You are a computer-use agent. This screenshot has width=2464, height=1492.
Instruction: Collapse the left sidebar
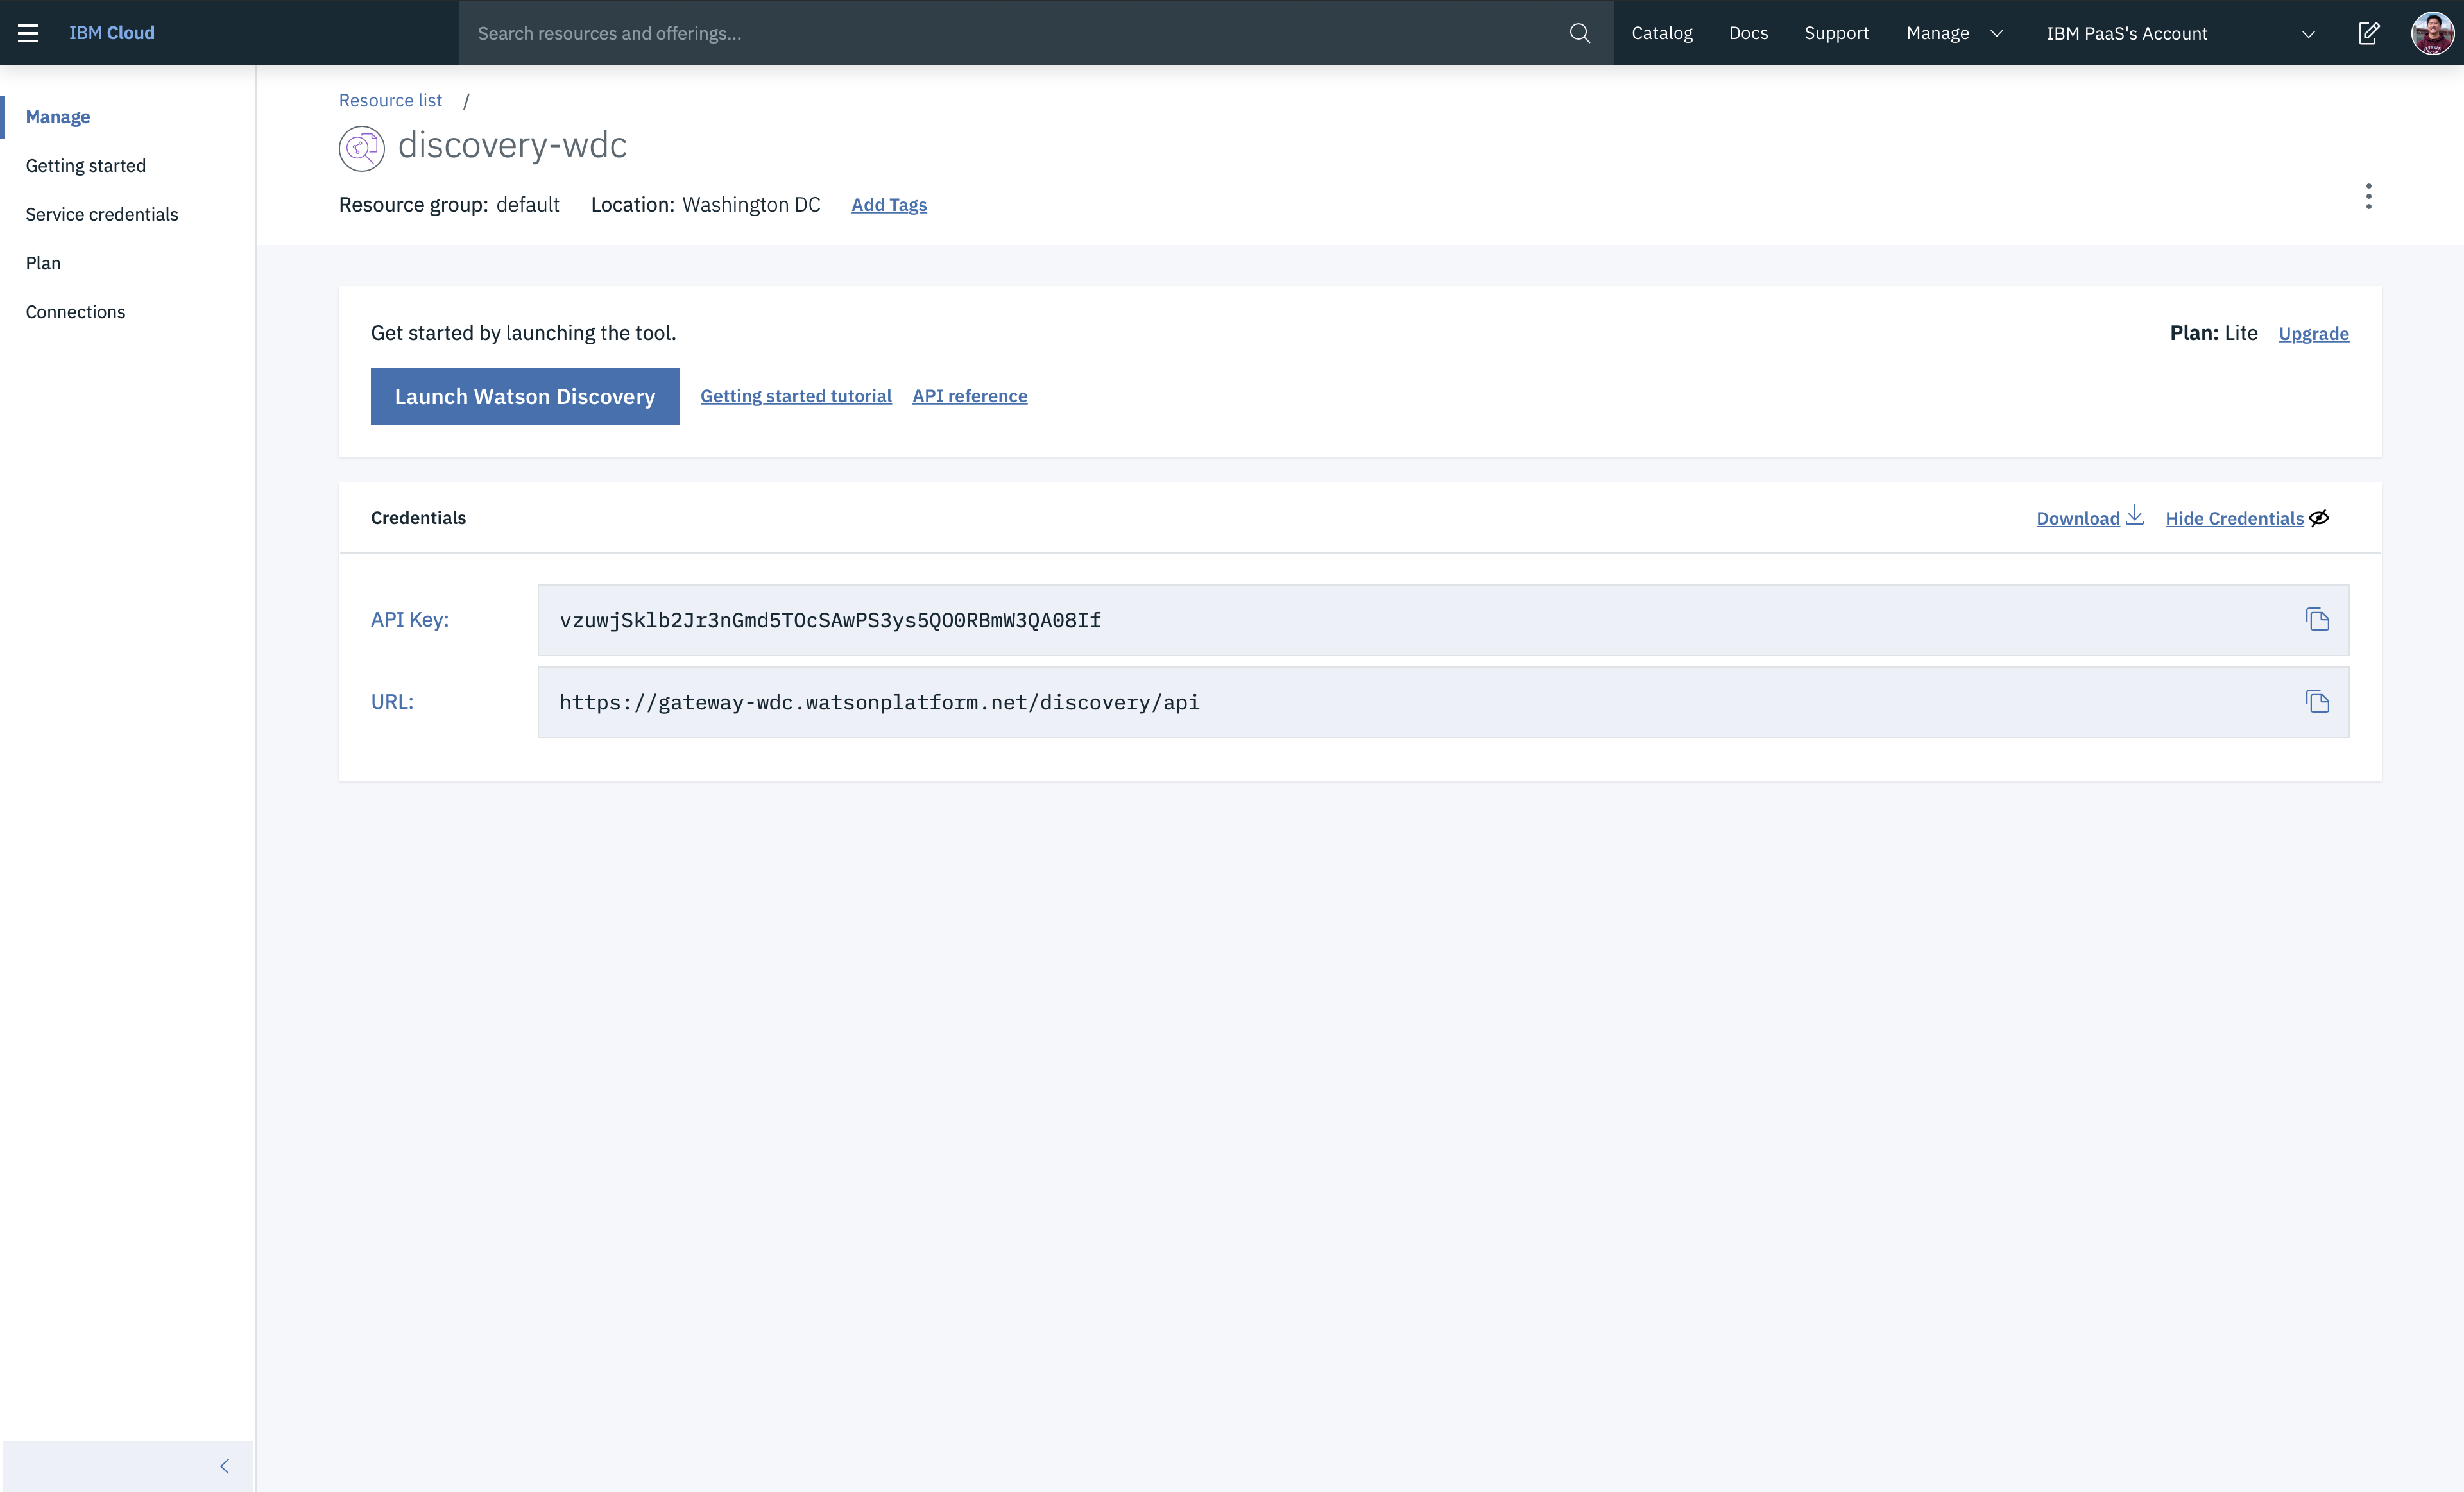pos(224,1466)
